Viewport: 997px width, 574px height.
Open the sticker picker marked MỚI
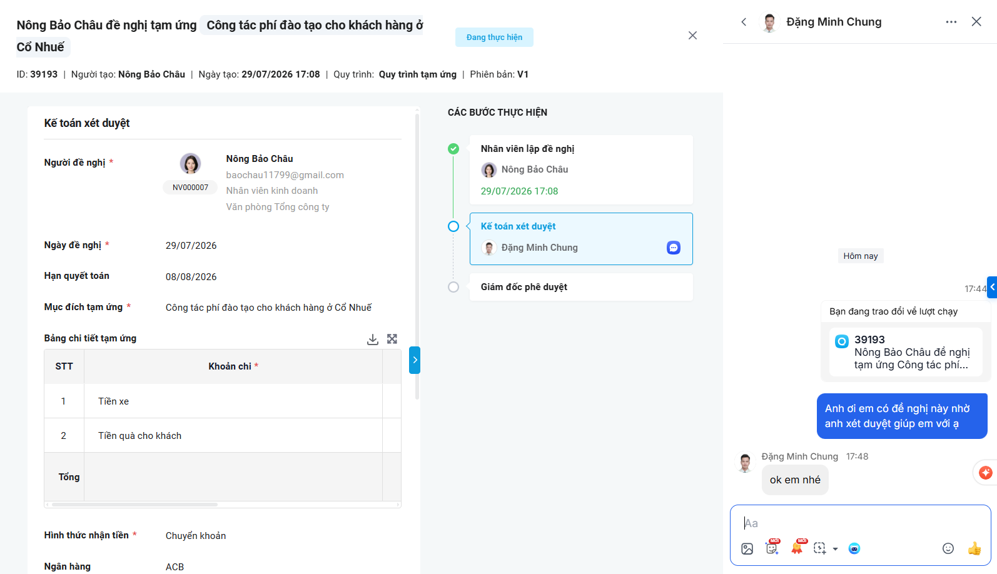point(772,548)
